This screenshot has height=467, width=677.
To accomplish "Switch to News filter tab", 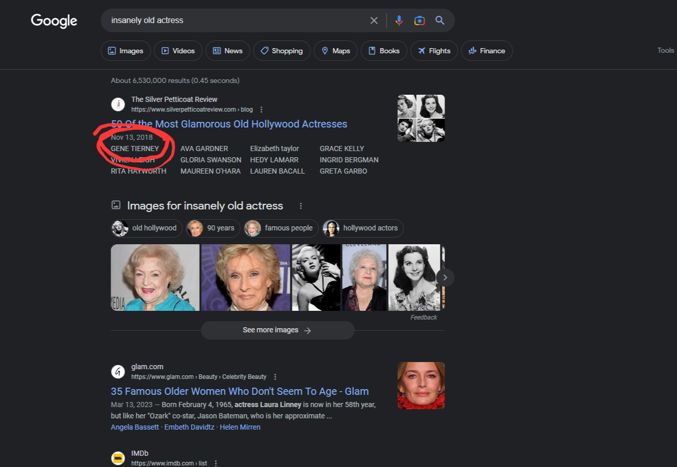I will (228, 51).
